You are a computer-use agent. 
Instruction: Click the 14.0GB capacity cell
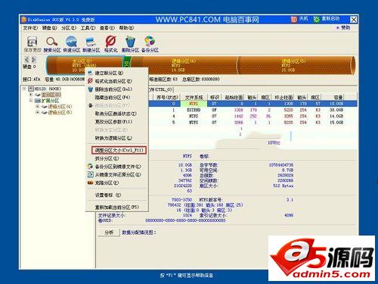point(336,117)
